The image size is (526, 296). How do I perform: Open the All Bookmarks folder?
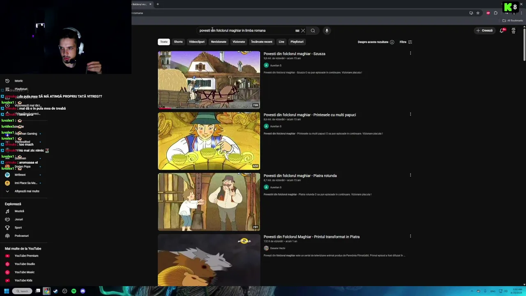pos(513,21)
